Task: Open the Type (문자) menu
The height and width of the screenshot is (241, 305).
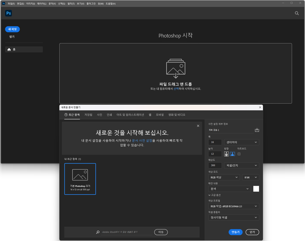Action: point(52,4)
